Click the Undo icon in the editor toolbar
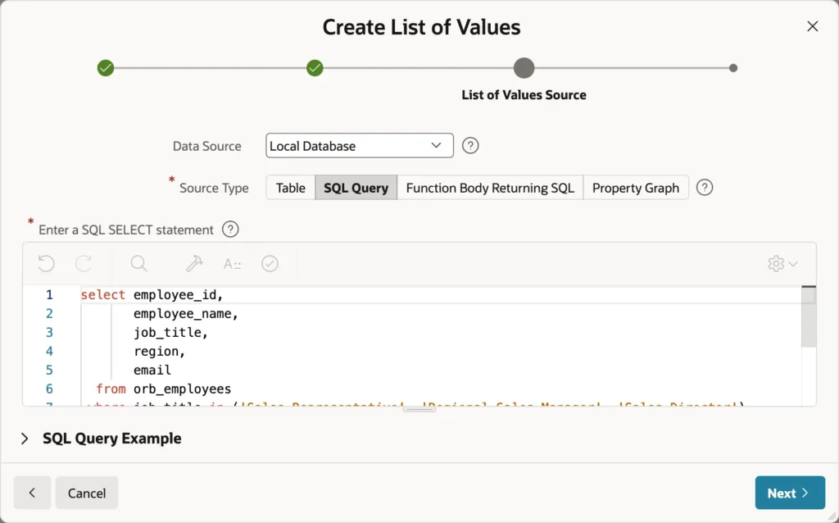 tap(47, 263)
